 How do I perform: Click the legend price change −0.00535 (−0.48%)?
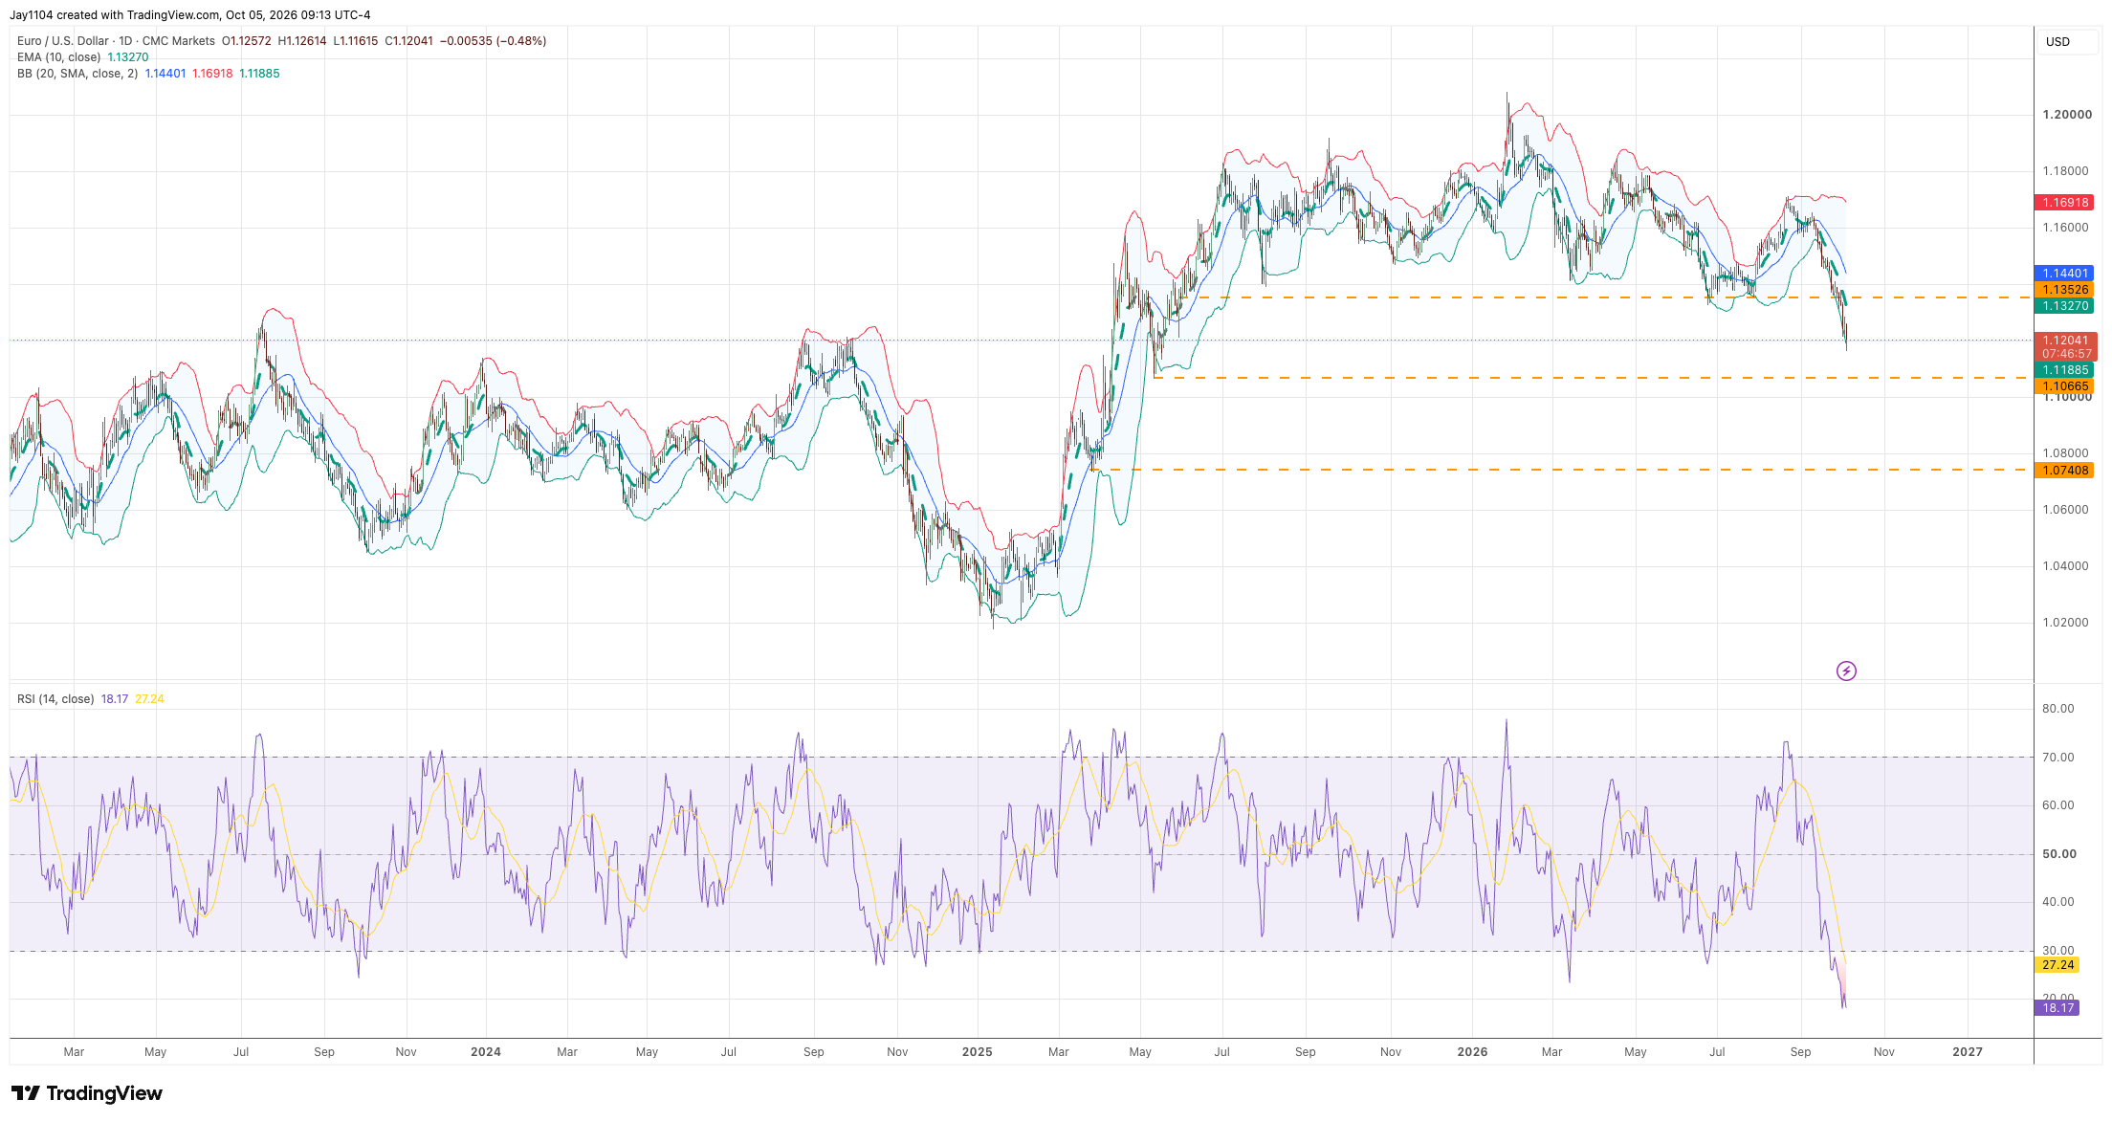494,41
